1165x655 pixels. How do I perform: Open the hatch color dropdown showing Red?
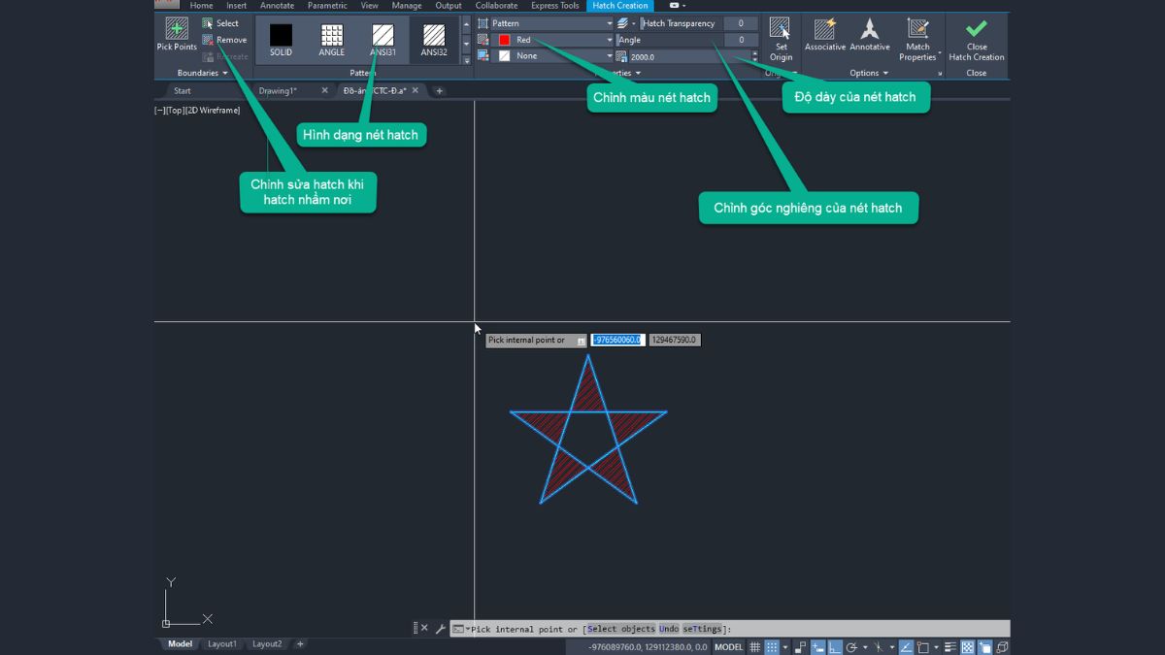point(609,40)
